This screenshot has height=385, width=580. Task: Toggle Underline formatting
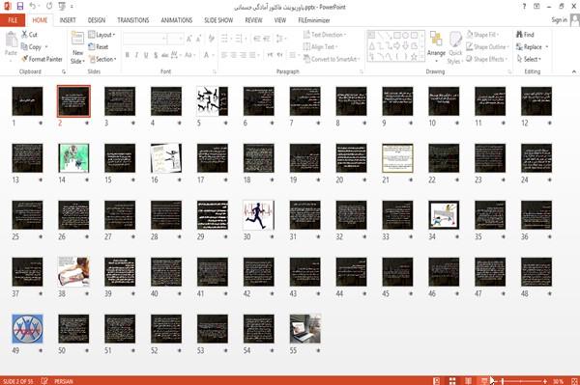pos(146,55)
